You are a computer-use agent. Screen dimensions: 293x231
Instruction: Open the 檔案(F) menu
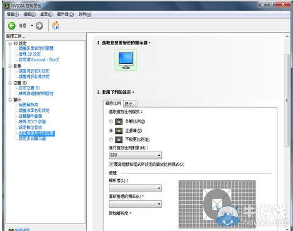(x=12, y=14)
